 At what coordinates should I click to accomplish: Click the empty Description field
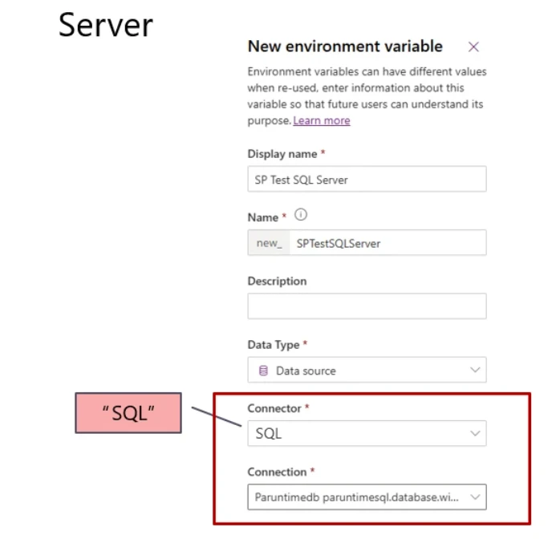point(367,306)
